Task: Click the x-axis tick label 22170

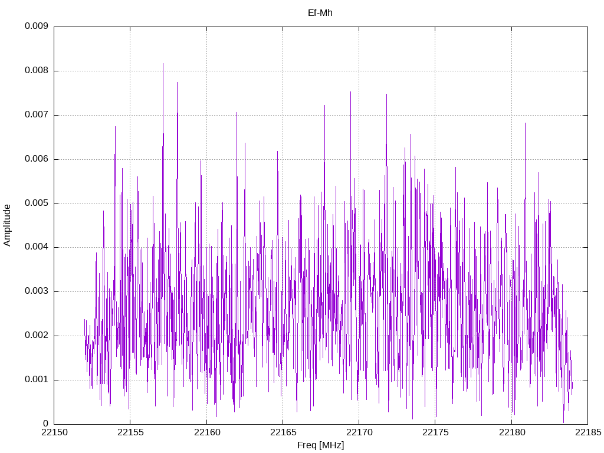Action: click(359, 432)
